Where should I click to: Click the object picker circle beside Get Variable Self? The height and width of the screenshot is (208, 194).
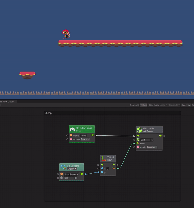point(76,178)
